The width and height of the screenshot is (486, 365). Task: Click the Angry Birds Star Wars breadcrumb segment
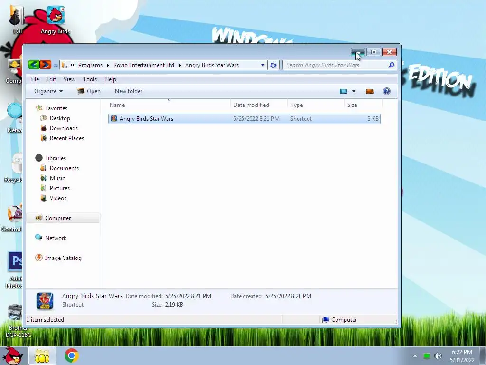point(212,65)
